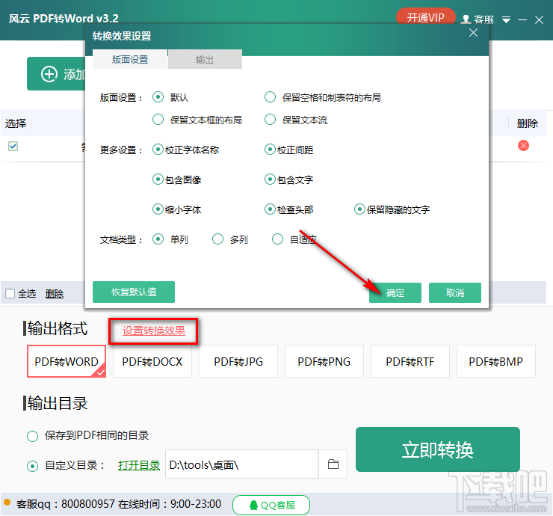Switch to the 输出 tab
Screen dimensions: 553x516
205,59
